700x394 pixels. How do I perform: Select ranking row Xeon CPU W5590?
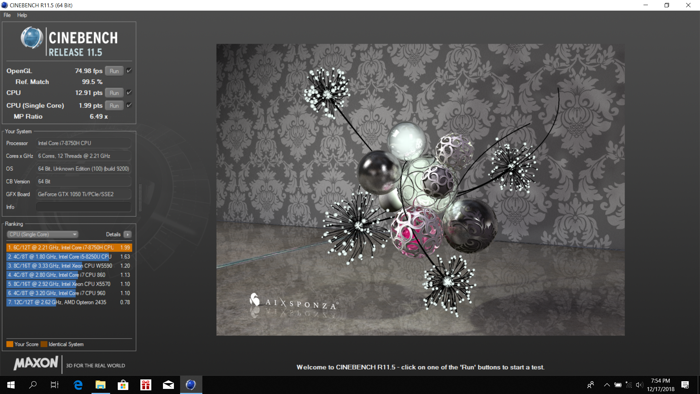point(69,266)
